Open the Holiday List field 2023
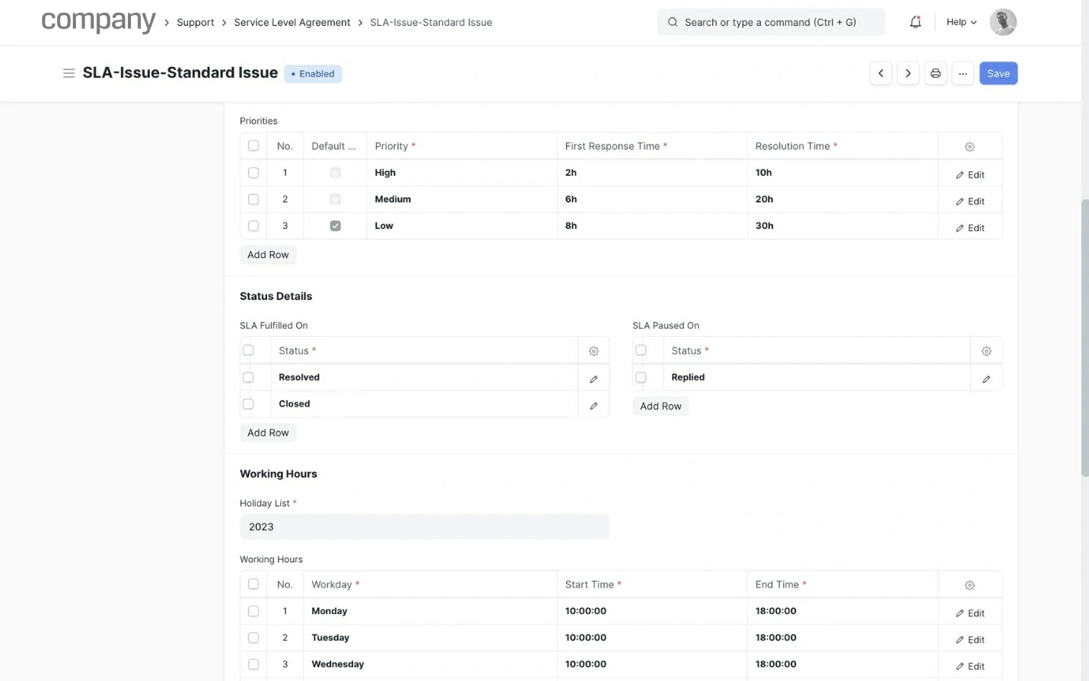Viewport: 1089px width, 681px height. point(424,527)
